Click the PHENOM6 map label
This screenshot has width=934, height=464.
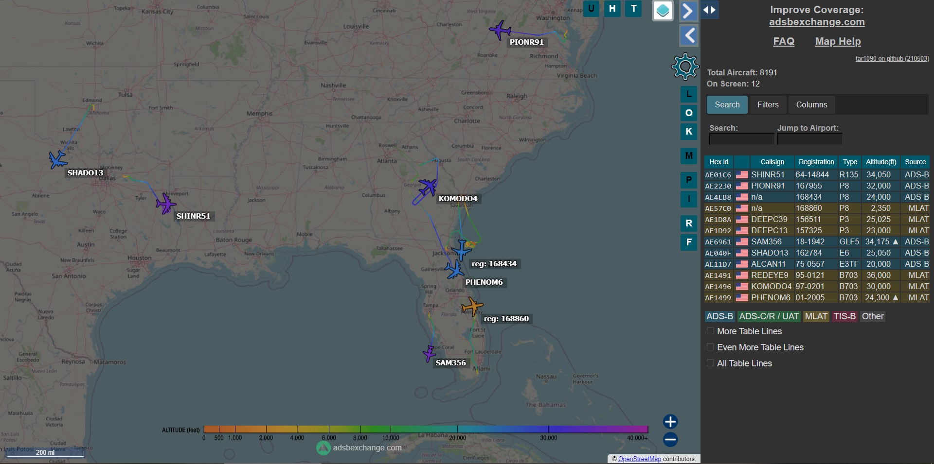484,282
